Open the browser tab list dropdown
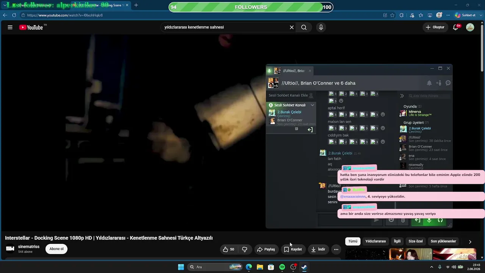Viewport: 485px width, 273px height. coord(5,5)
